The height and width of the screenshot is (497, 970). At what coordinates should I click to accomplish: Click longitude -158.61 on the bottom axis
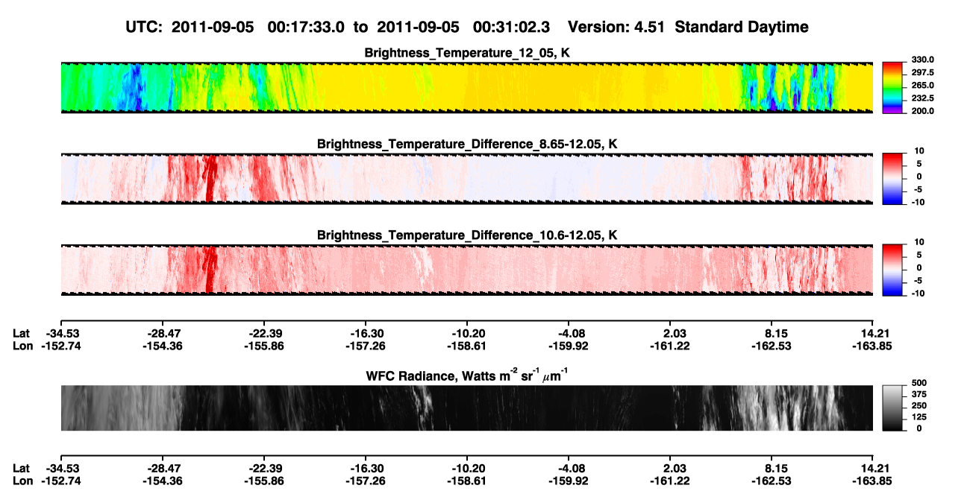(x=466, y=481)
